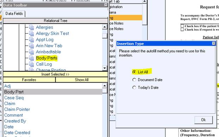Select Appt Log tree node
This screenshot has height=137, width=219.
point(45,40)
